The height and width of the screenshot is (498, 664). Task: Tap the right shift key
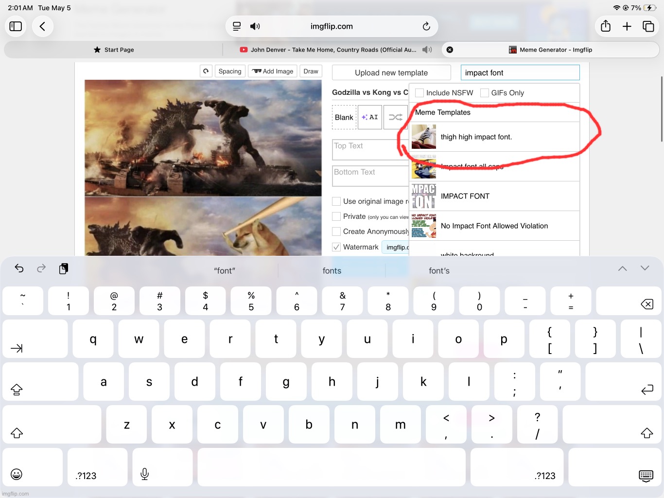tap(612, 425)
